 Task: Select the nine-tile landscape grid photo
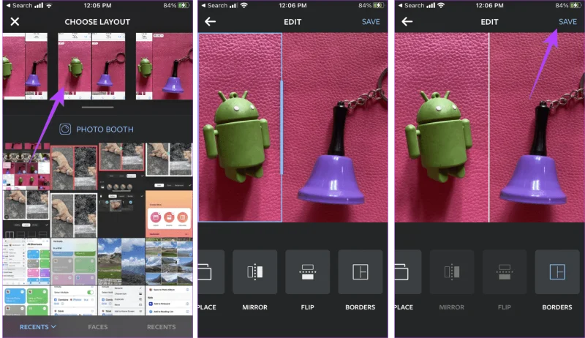(x=169, y=261)
